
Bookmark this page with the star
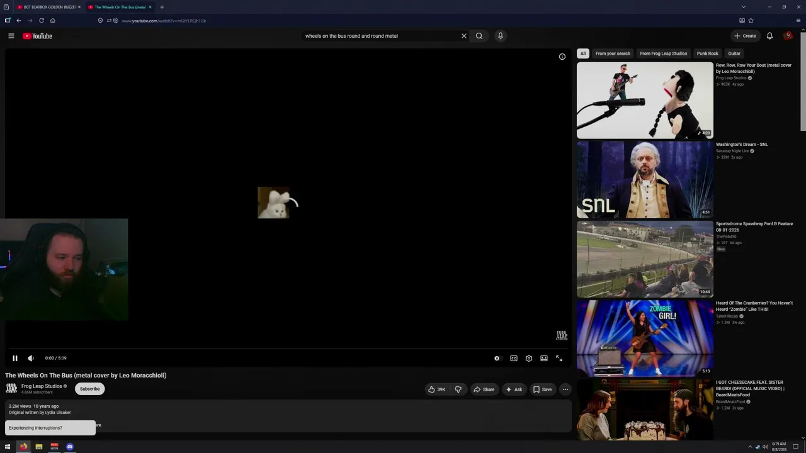(751, 21)
